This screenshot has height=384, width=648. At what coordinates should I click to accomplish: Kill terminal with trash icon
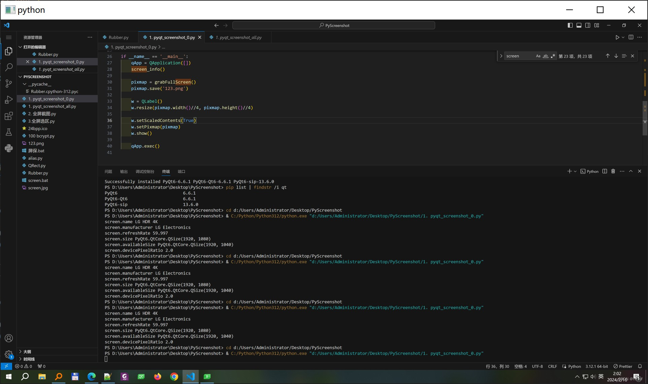pos(613,171)
